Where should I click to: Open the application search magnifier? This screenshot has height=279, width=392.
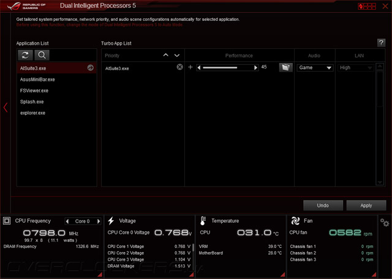point(42,55)
